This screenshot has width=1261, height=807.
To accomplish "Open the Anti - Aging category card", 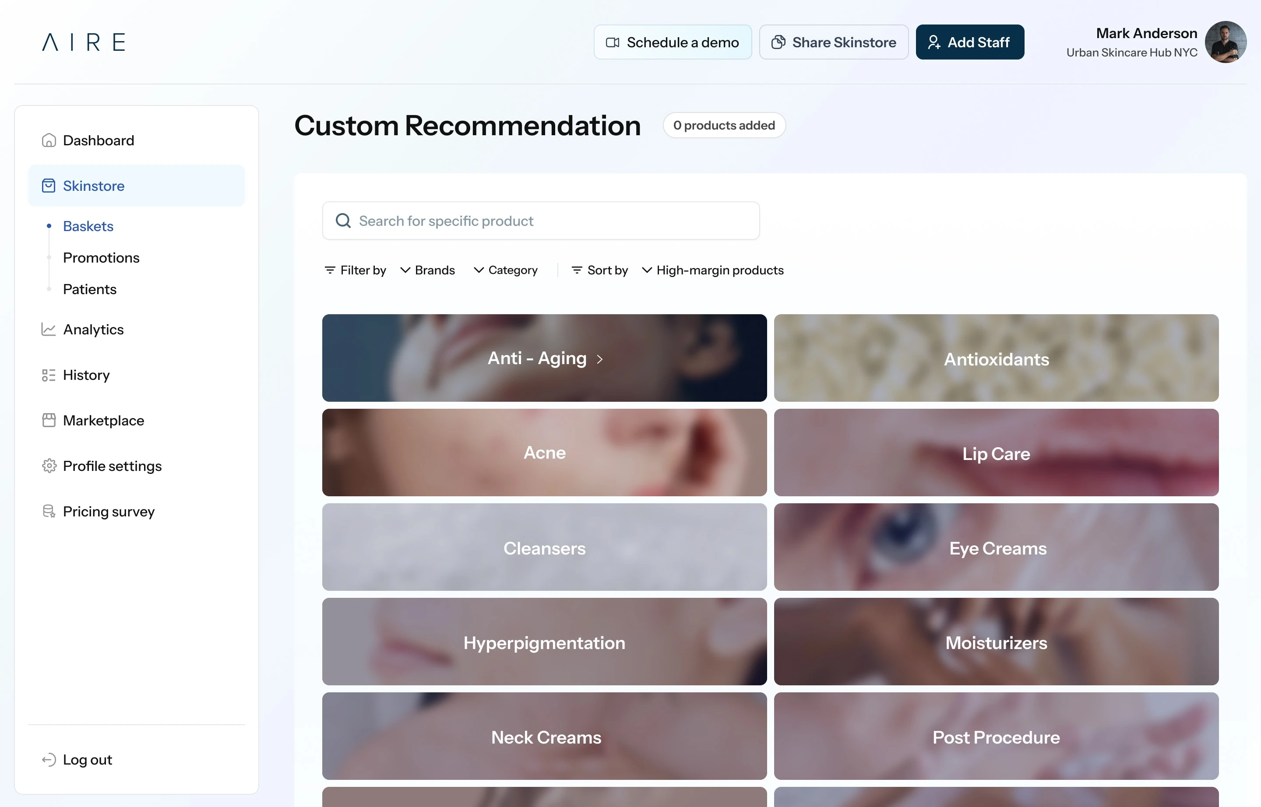I will 544,358.
